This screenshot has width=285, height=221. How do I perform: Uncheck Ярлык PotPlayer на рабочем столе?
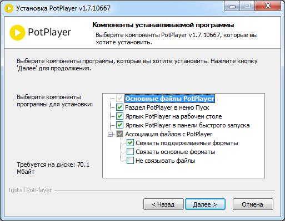pos(119,116)
